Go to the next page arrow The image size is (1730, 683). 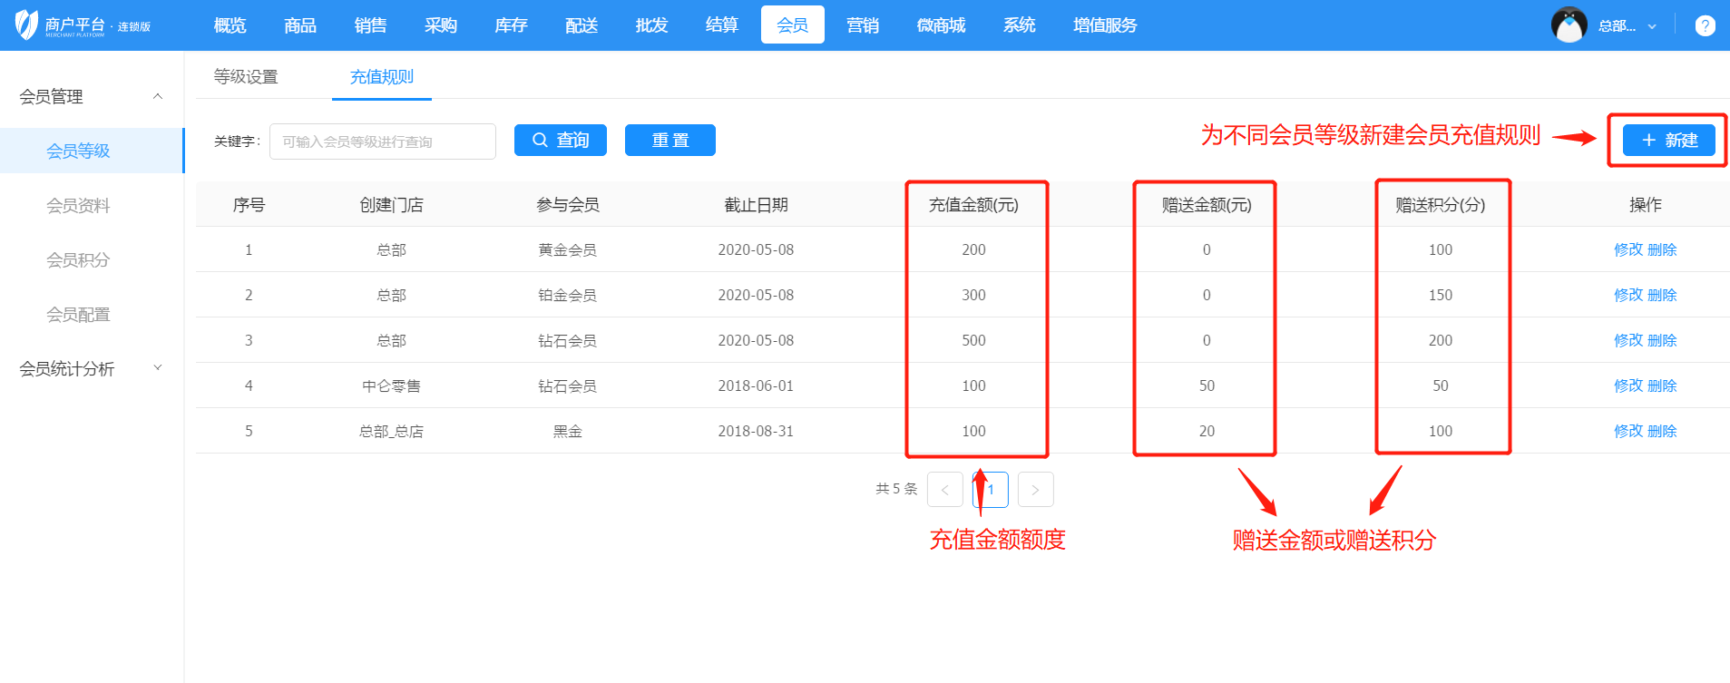[x=1035, y=490]
